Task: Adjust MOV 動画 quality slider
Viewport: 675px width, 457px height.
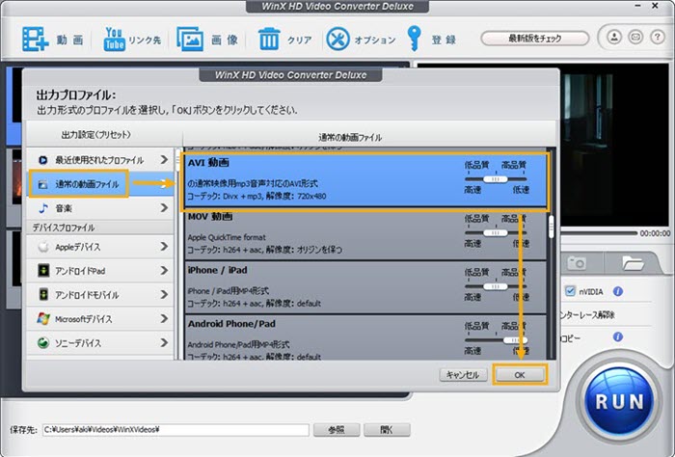Action: [x=496, y=232]
